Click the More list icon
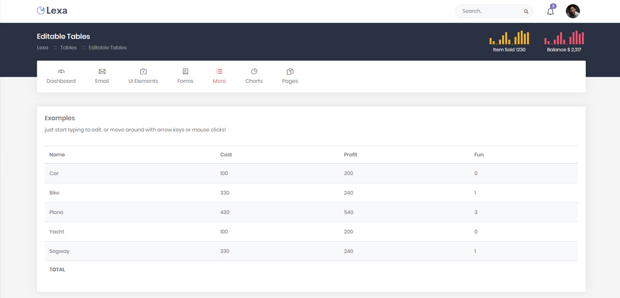The image size is (620, 298). (219, 71)
